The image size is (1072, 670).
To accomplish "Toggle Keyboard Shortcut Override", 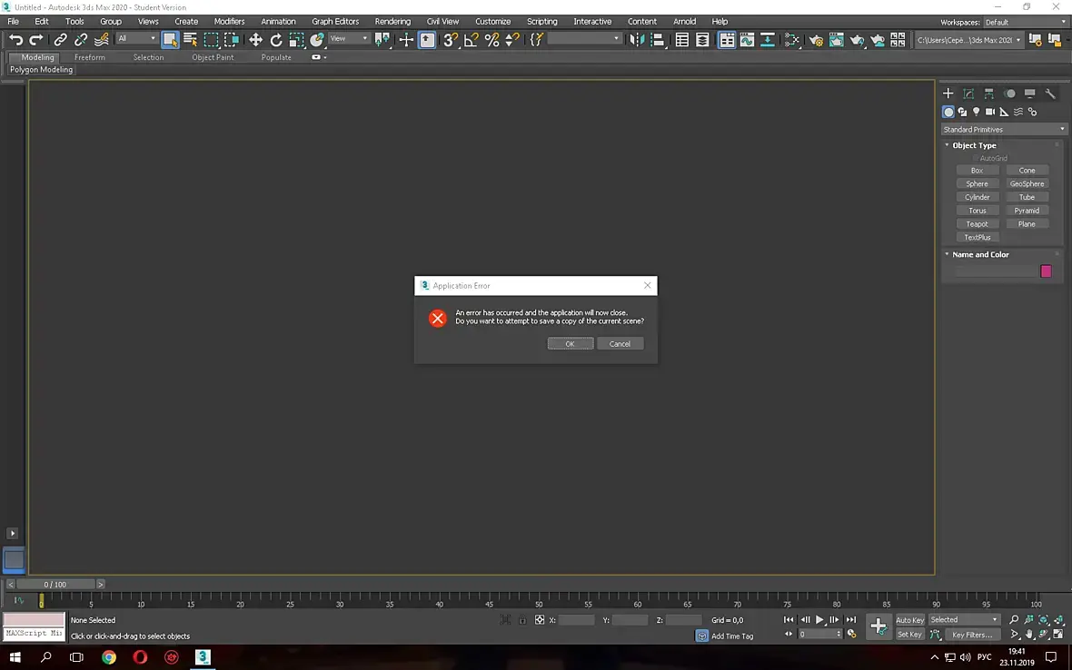I will [x=427, y=40].
